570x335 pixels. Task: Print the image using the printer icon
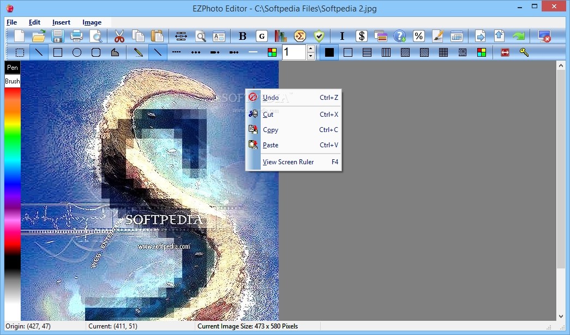point(76,36)
